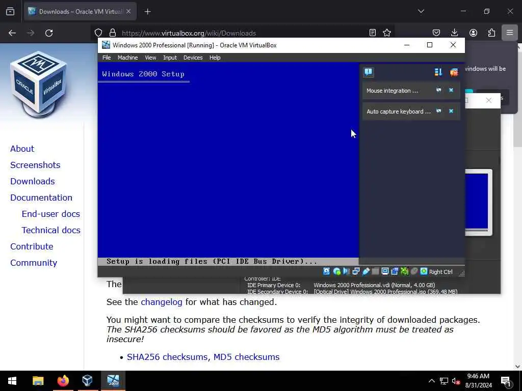Click the recording indicator in VM status bar
The width and height of the screenshot is (522, 391).
tap(395, 272)
